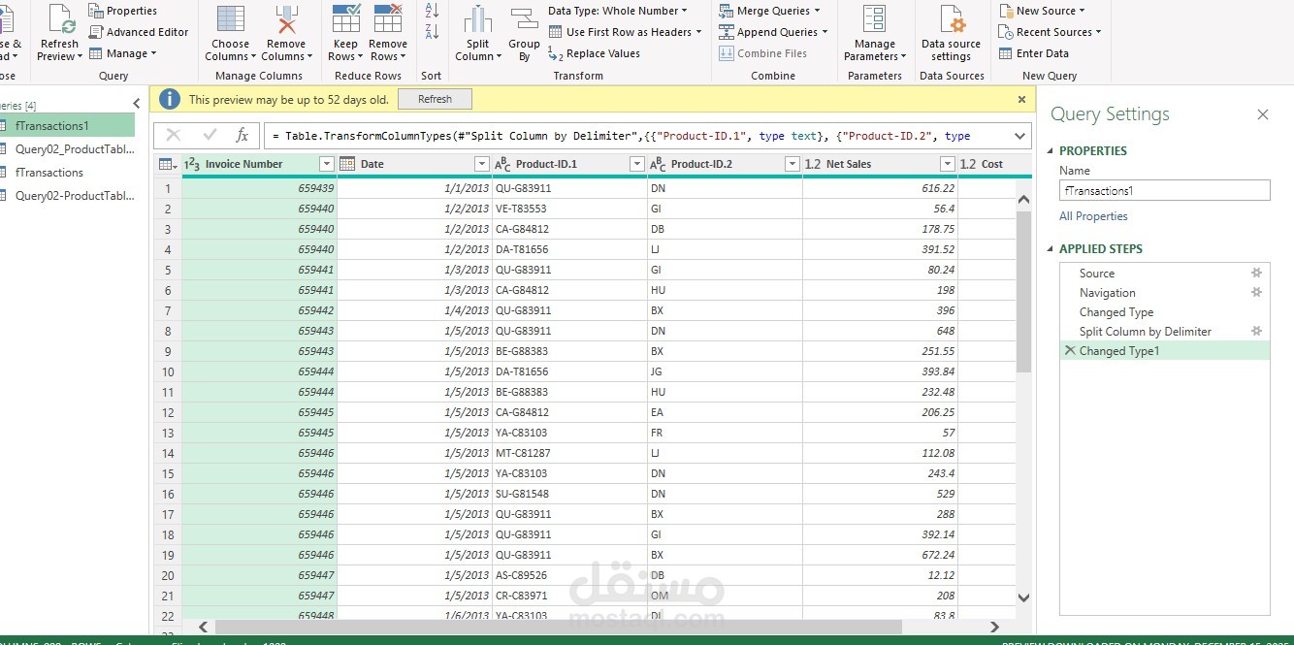
Task: Open Properties in the Query group
Action: coord(123,11)
